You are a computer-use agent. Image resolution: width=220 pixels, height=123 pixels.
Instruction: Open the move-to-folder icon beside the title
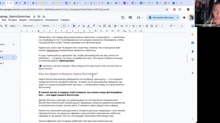click(x=39, y=16)
